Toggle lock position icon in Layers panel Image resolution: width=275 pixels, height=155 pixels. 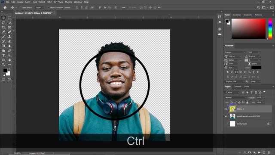(x=239, y=102)
